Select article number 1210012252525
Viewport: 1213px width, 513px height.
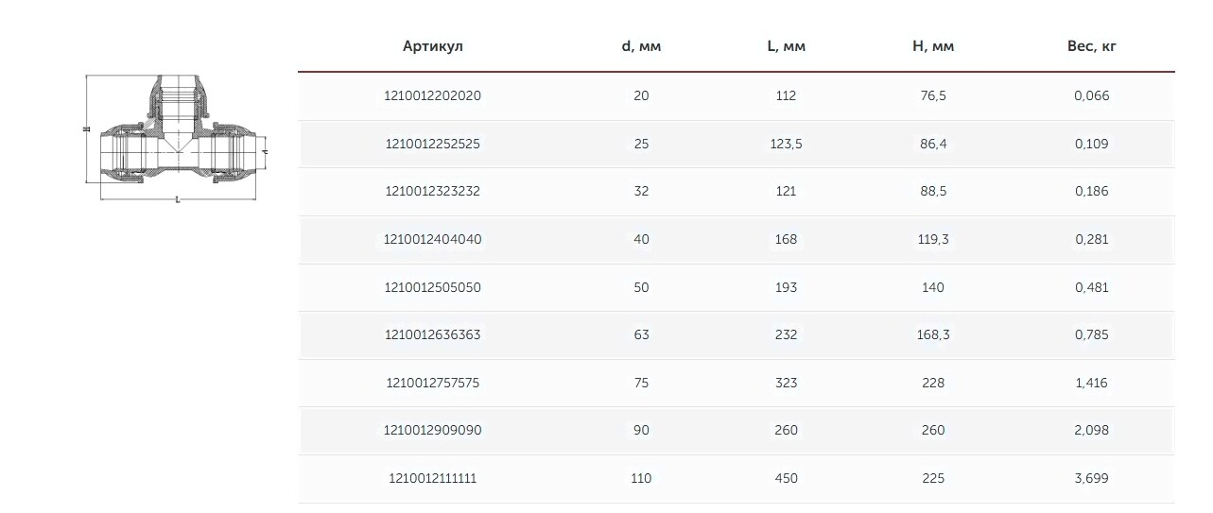433,144
